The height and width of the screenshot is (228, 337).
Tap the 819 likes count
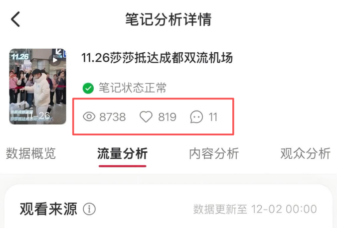coord(168,117)
